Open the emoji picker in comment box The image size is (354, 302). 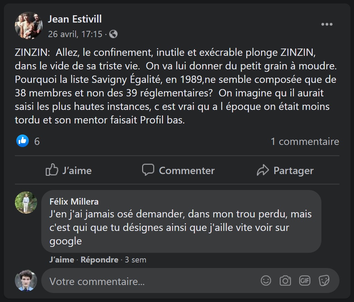pyautogui.click(x=266, y=281)
